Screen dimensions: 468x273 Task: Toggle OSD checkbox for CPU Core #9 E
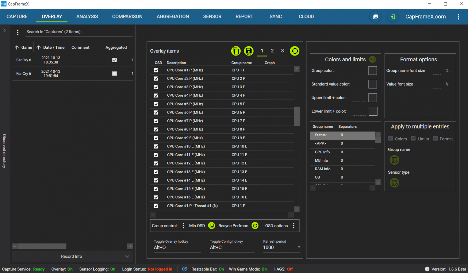tap(156, 138)
